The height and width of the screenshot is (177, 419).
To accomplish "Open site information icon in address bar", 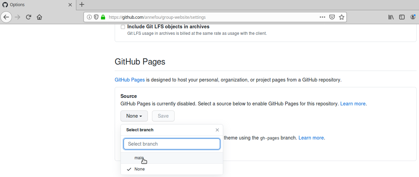I will 89,17.
